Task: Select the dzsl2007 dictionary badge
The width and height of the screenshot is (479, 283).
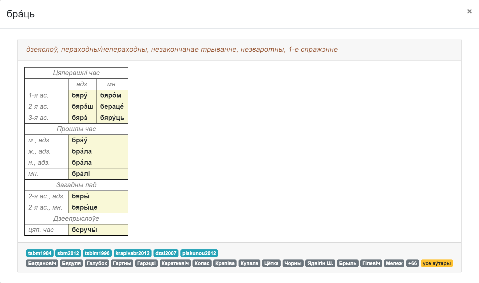Action: (166, 253)
